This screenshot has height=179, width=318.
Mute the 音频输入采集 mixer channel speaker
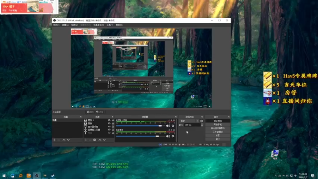168,126
